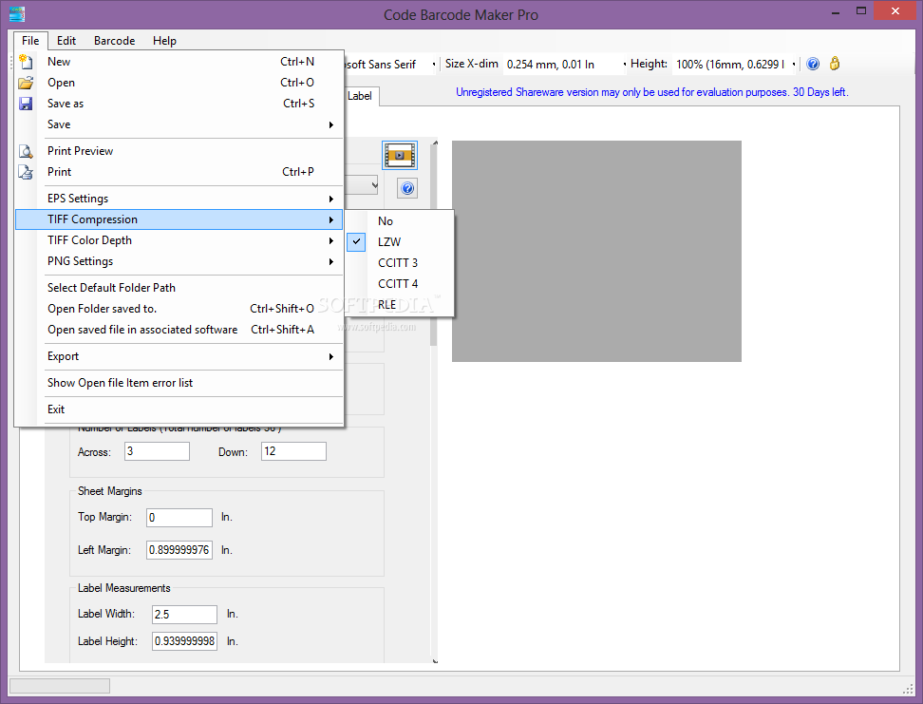Expand PNG Settings submenu
Screen dimensions: 923x704
[179, 261]
